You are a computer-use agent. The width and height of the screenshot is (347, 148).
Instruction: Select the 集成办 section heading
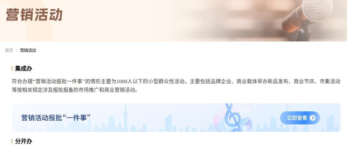[23, 68]
